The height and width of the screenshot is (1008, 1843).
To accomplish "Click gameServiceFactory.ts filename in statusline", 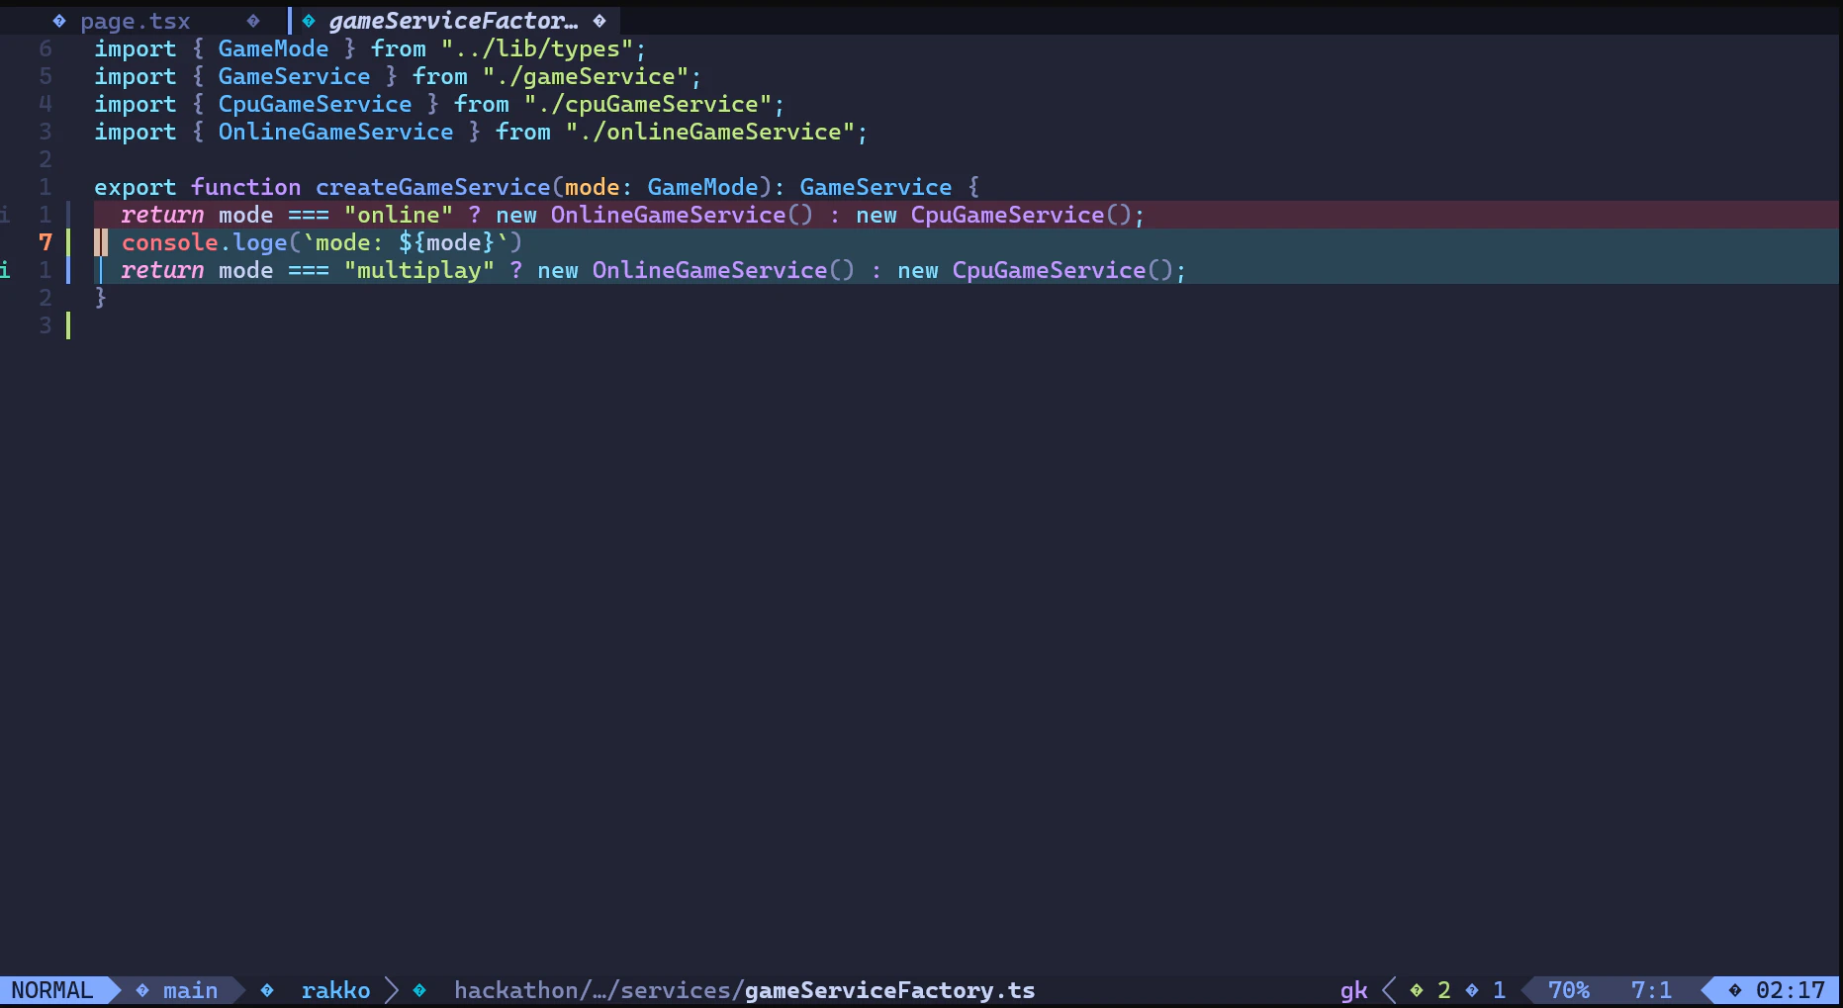I will tap(889, 990).
